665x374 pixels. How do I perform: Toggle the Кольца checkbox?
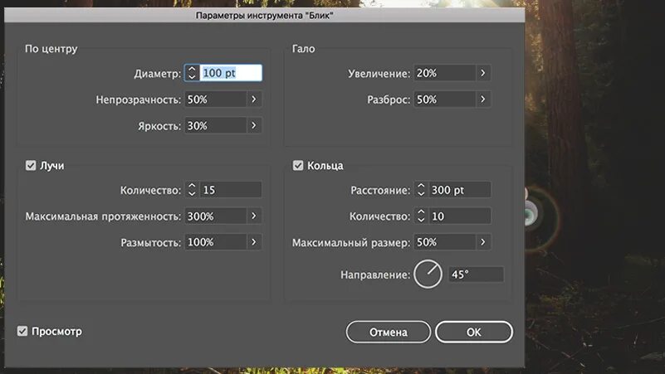click(x=298, y=165)
